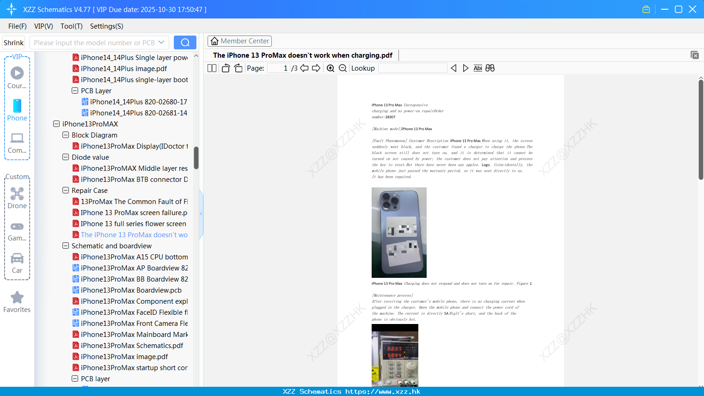The height and width of the screenshot is (396, 704).
Task: Zoom out of the PDF
Action: pos(343,68)
